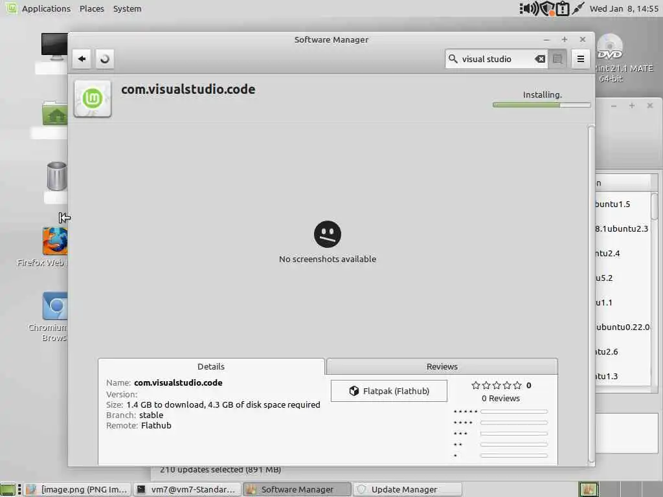The image size is (663, 497).
Task: Switch to the Reviews tab
Action: (442, 366)
